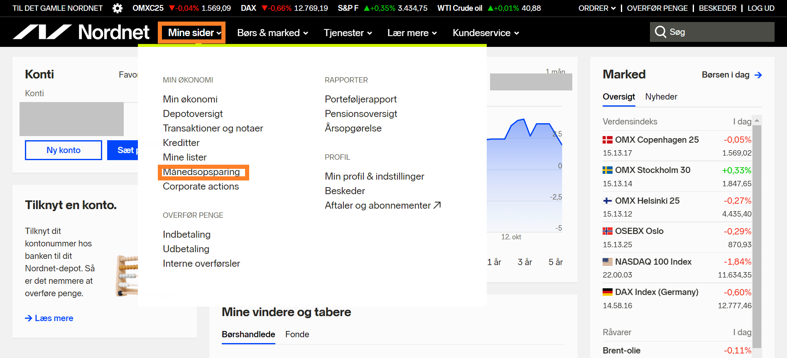Click the abacus illustration in Tilknyt en konto card
Image resolution: width=787 pixels, height=358 pixels.
(127, 275)
